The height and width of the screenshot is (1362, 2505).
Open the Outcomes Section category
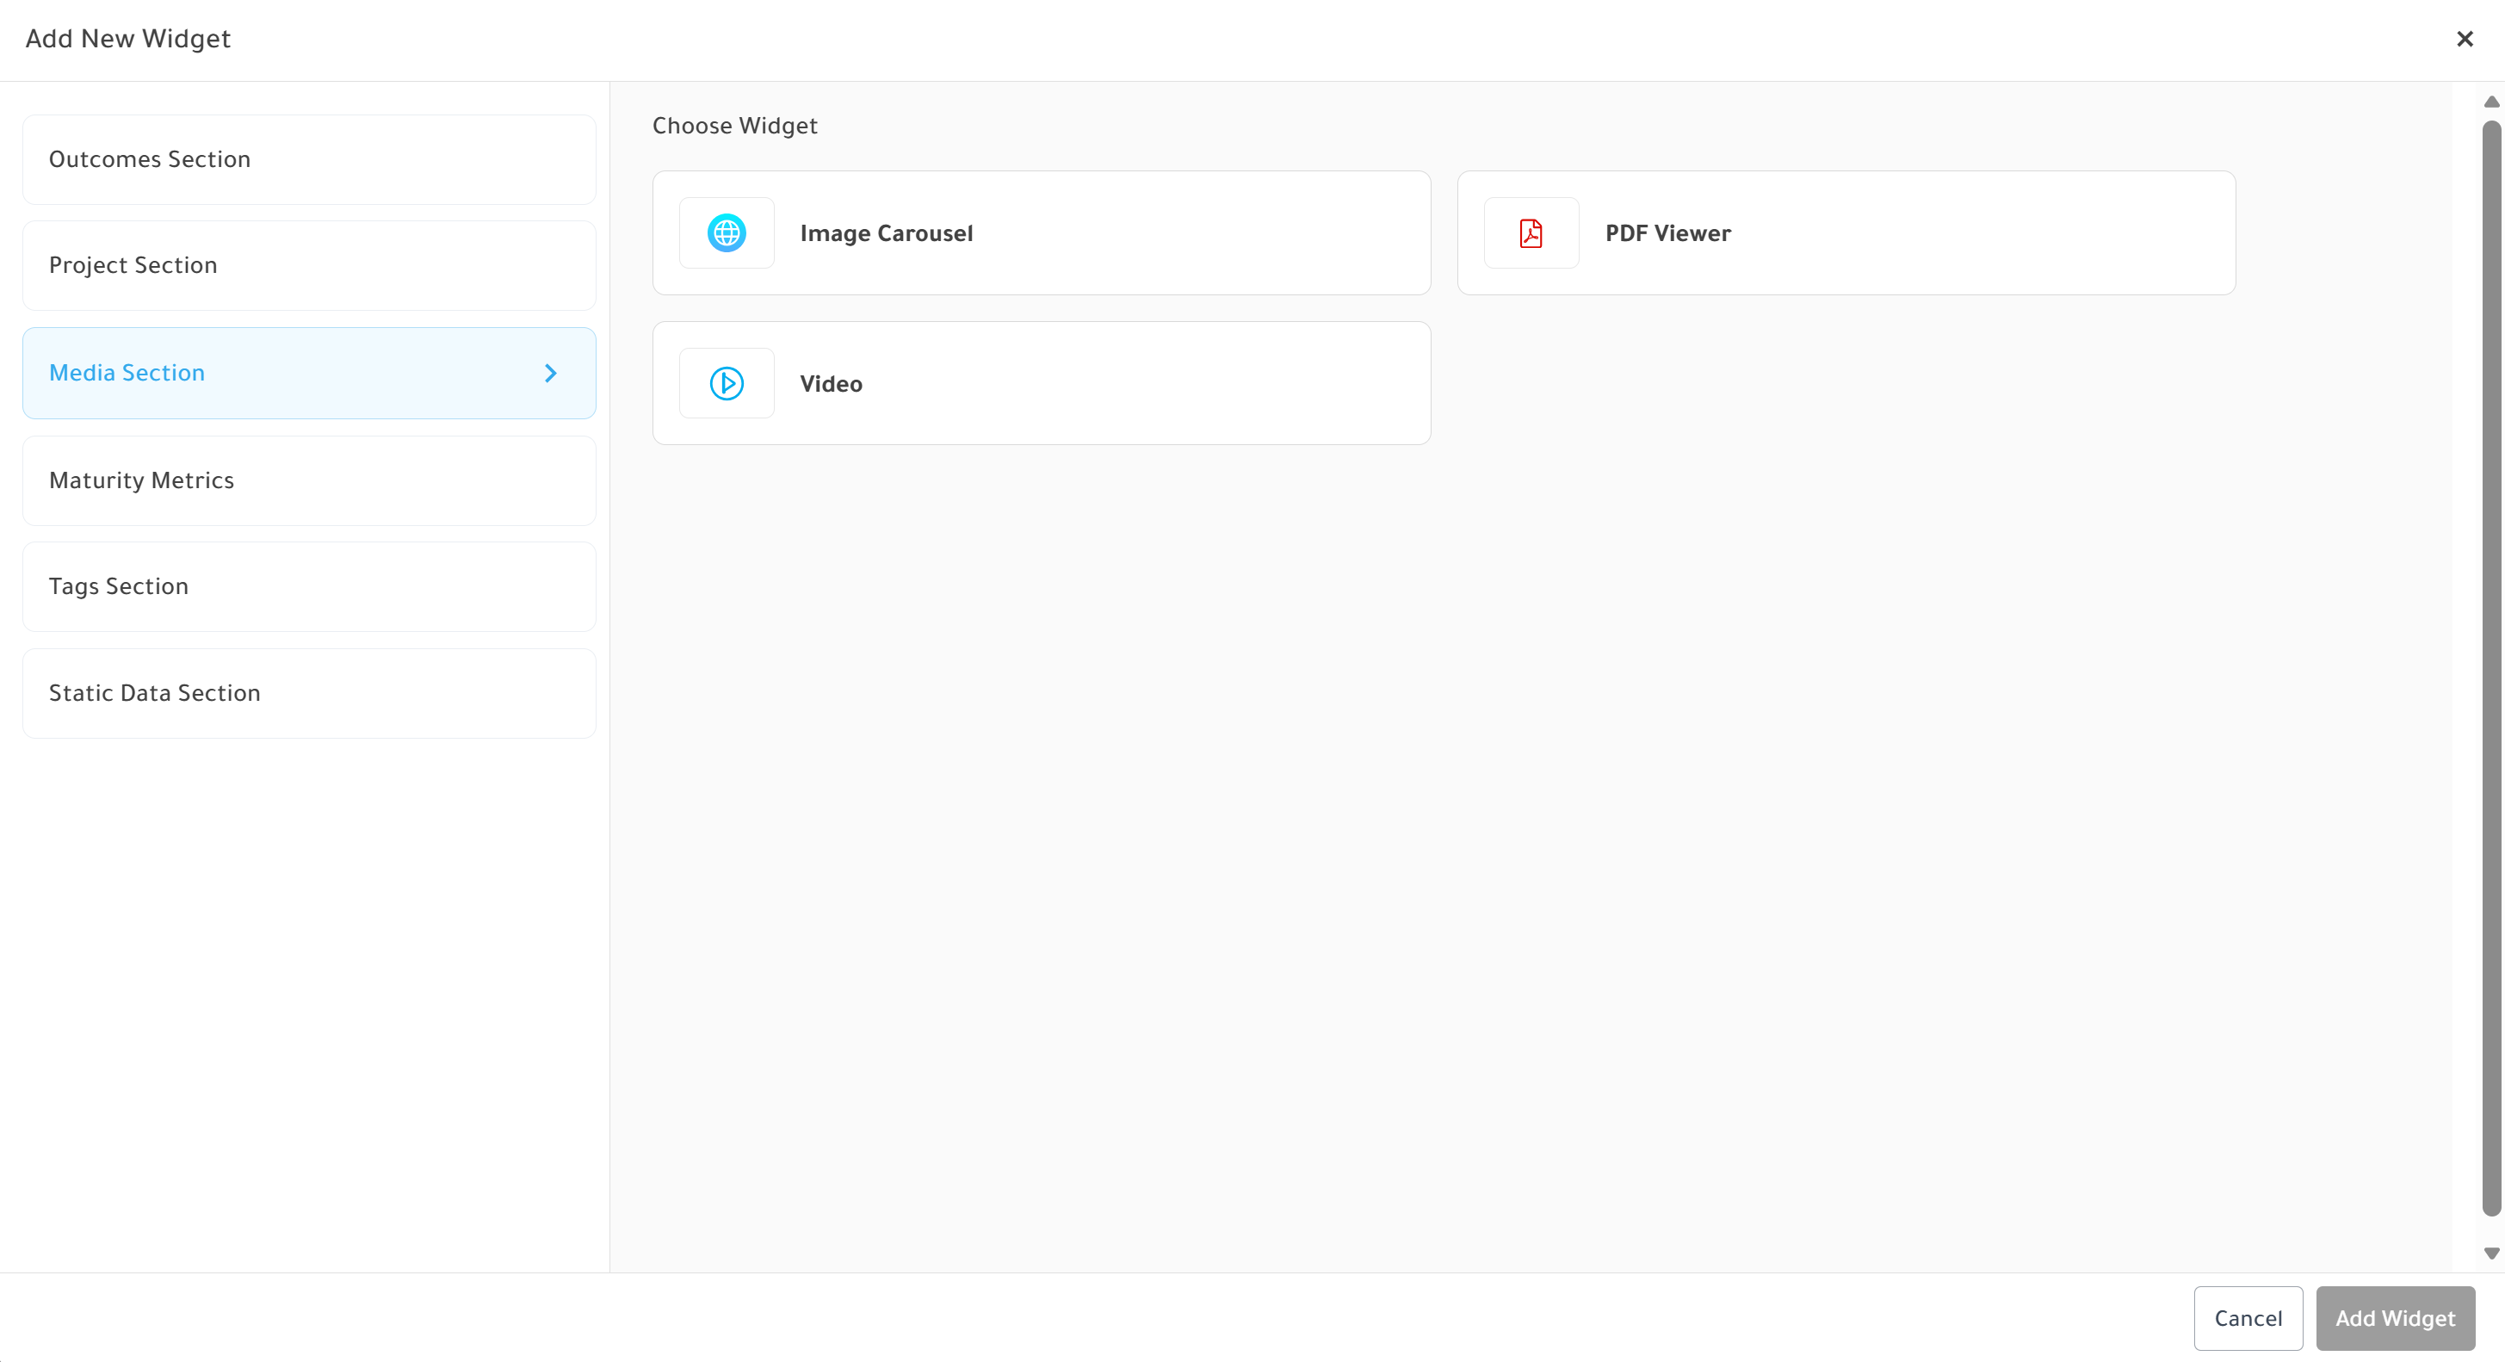tap(309, 159)
